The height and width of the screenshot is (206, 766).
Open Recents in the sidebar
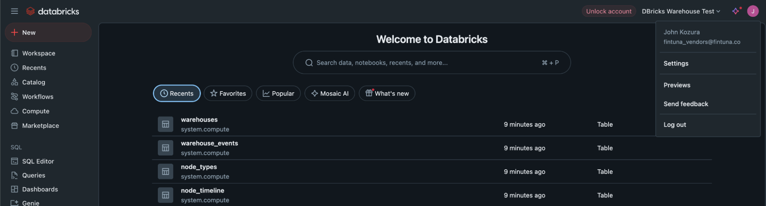tap(34, 68)
